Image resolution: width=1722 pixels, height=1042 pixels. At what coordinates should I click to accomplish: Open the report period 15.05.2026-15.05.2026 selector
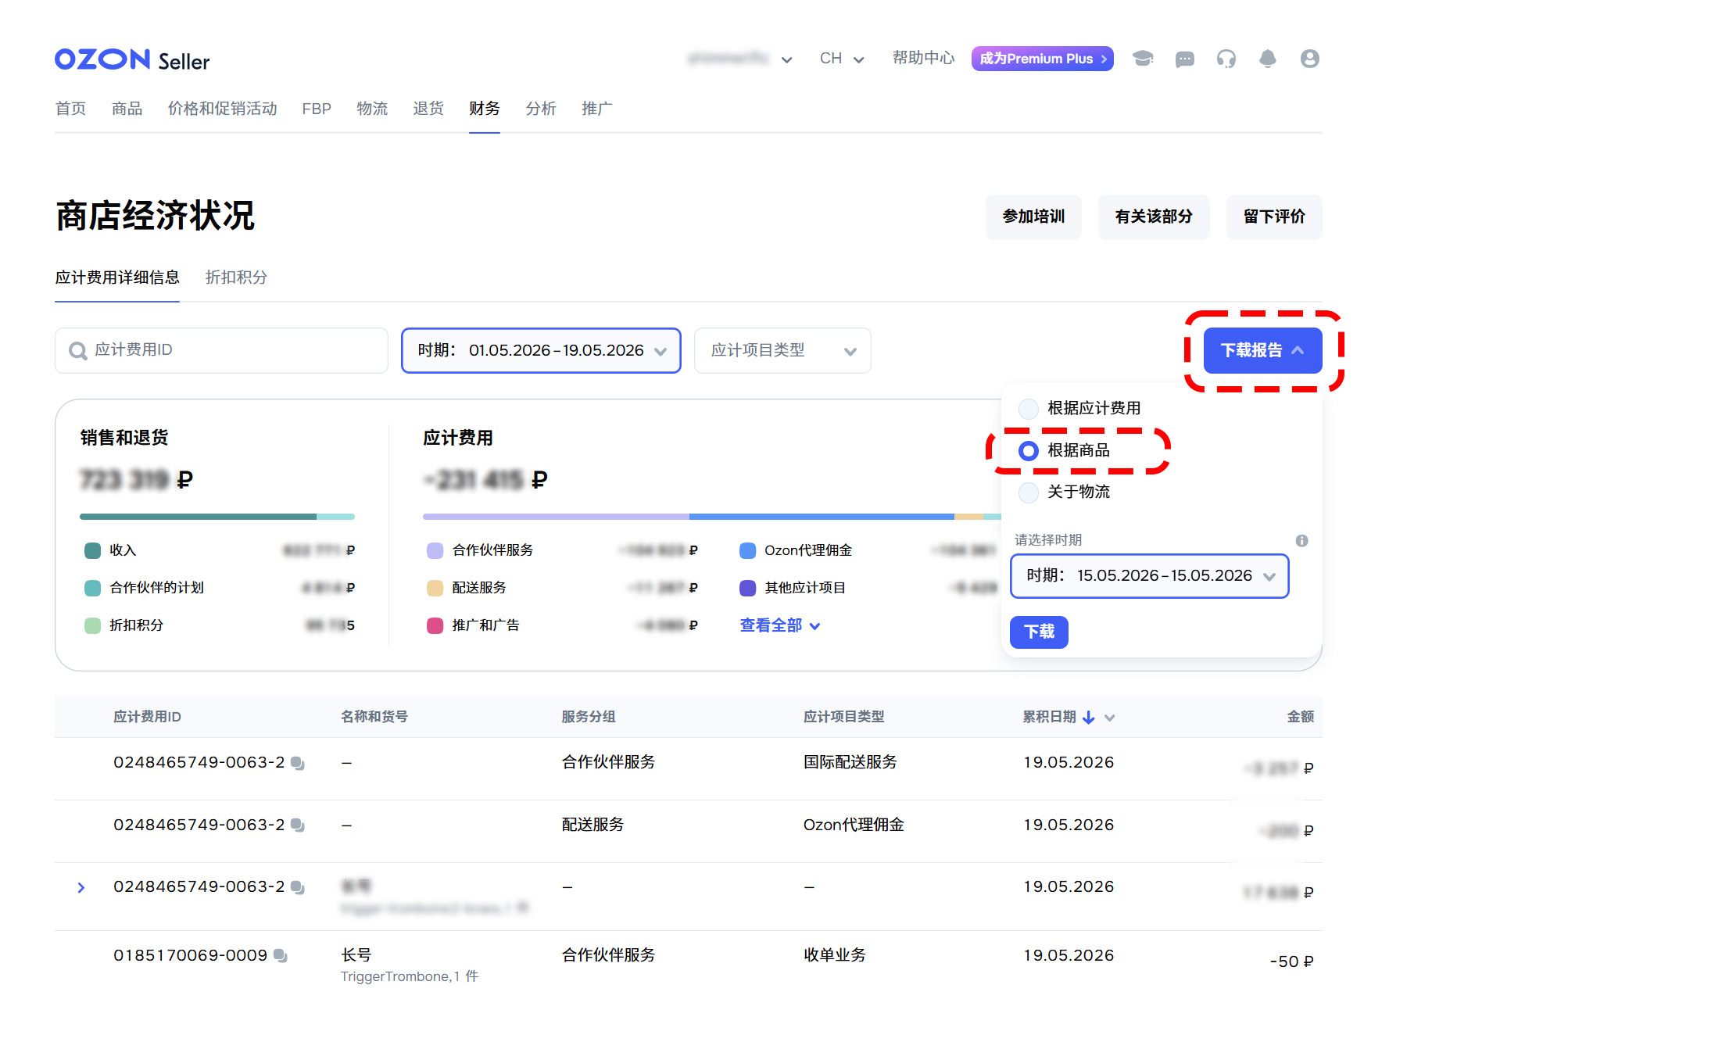point(1149,576)
